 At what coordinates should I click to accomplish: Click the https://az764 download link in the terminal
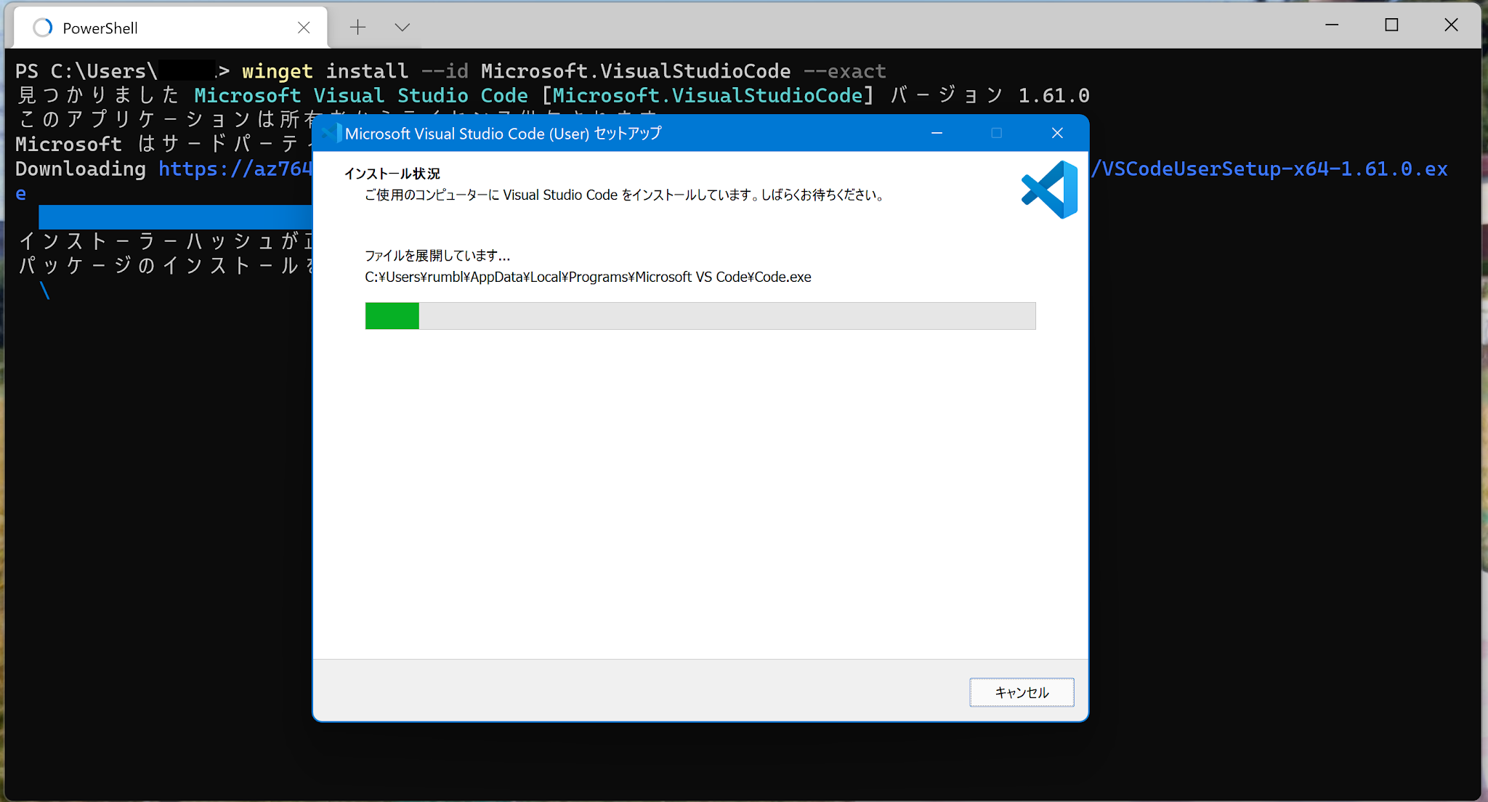(235, 169)
